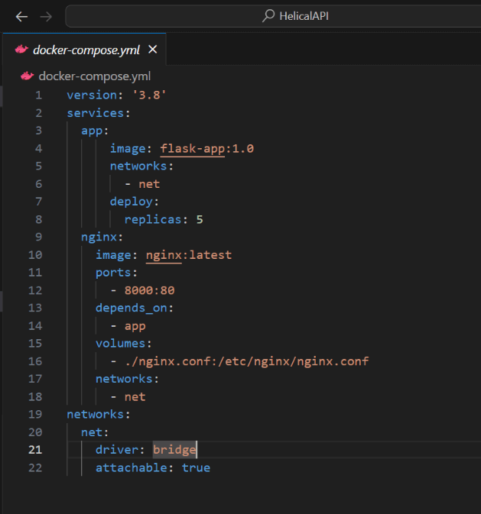
Task: Click the search magnifier icon
Action: click(268, 16)
